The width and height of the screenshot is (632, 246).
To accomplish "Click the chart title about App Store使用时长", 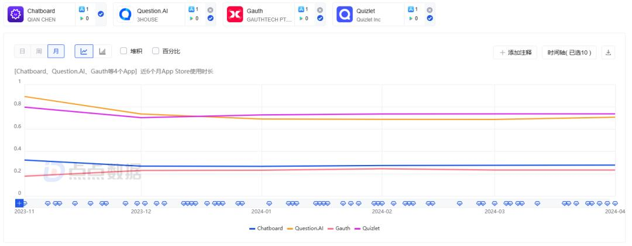I will pyautogui.click(x=114, y=72).
